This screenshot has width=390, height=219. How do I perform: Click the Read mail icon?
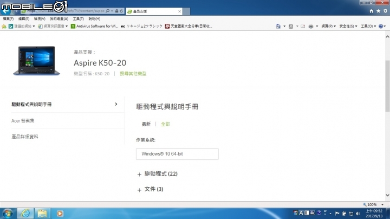coord(303,26)
